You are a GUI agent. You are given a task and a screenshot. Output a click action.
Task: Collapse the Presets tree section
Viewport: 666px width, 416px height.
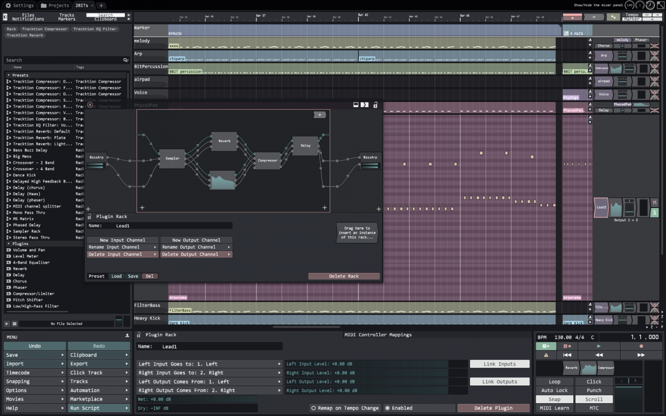click(x=9, y=75)
